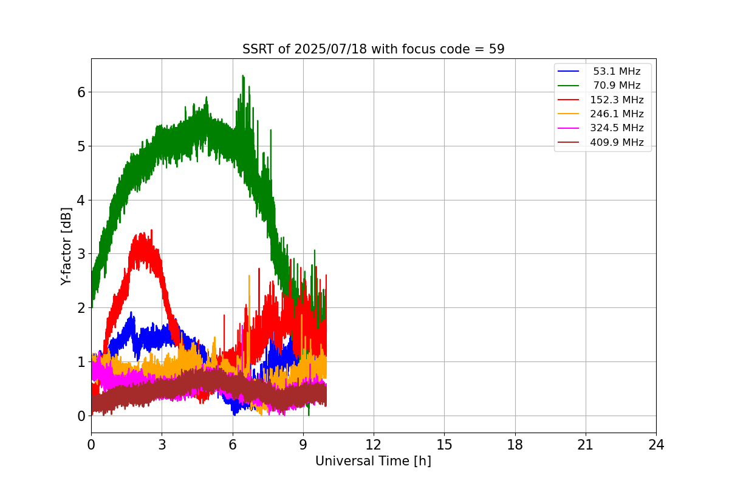The height and width of the screenshot is (486, 729).
Task: Click x-axis tick label '12'
Action: coord(374,445)
